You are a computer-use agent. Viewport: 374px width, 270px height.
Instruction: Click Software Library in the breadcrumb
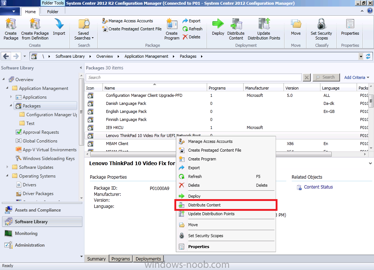pos(70,57)
